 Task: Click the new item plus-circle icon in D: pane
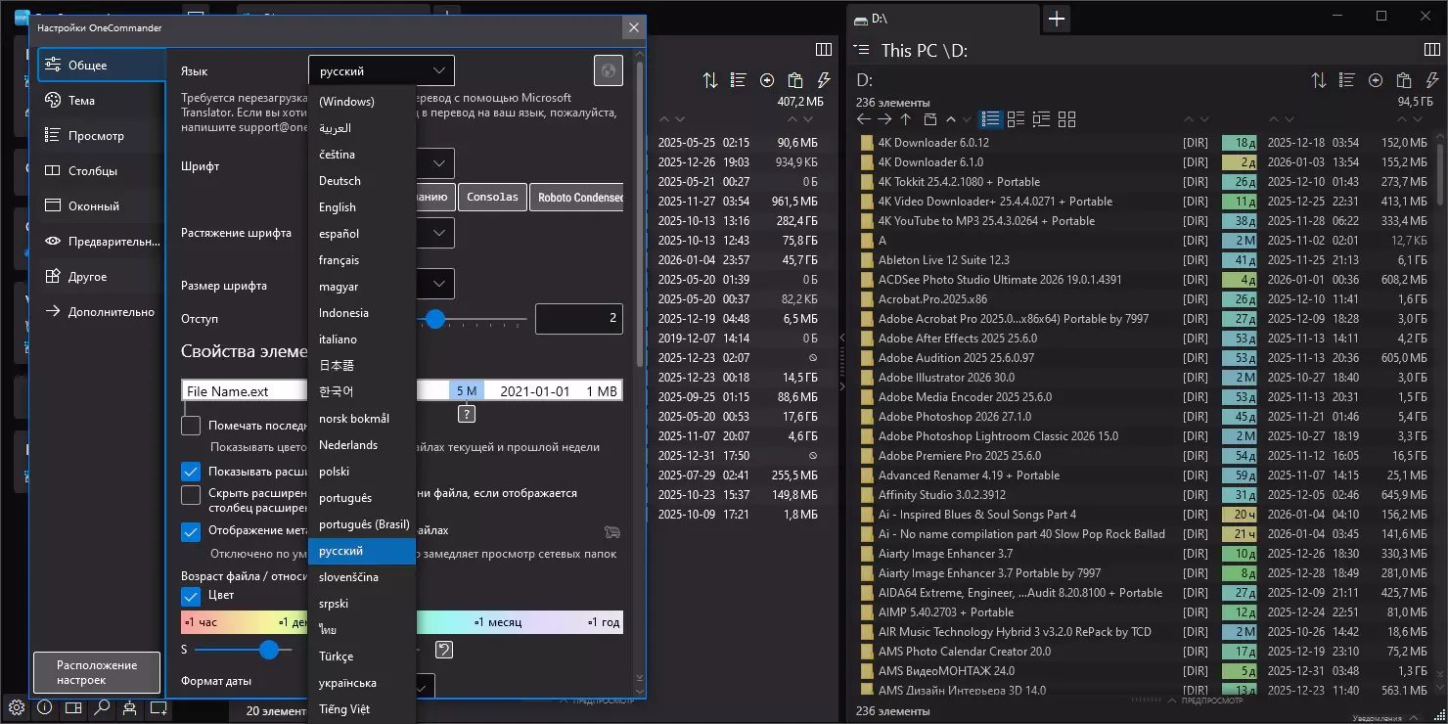pyautogui.click(x=1376, y=80)
